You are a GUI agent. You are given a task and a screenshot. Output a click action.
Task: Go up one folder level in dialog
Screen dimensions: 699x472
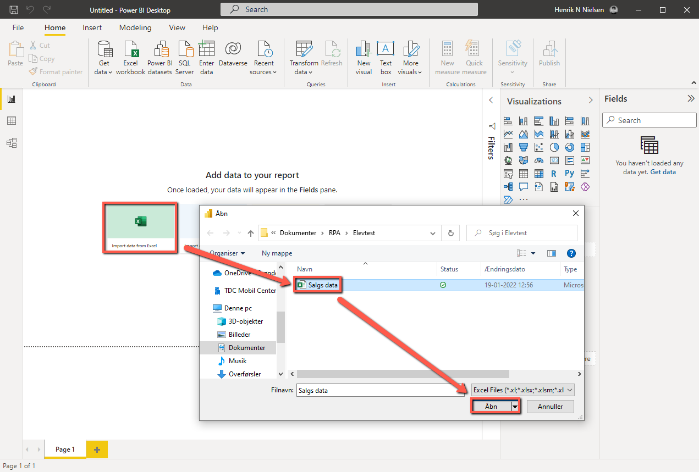(251, 233)
